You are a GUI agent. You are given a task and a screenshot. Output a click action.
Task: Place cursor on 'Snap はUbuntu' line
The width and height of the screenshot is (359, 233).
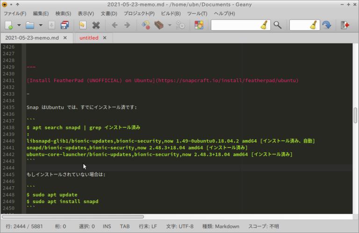click(x=81, y=107)
